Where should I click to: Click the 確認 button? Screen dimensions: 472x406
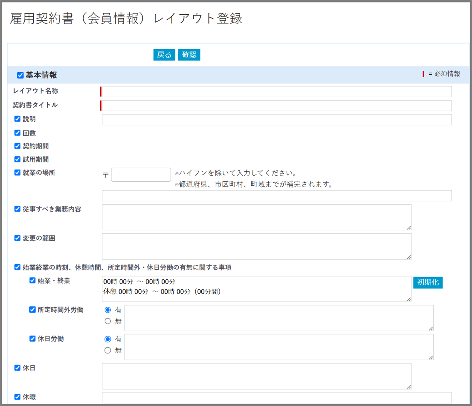(x=189, y=55)
